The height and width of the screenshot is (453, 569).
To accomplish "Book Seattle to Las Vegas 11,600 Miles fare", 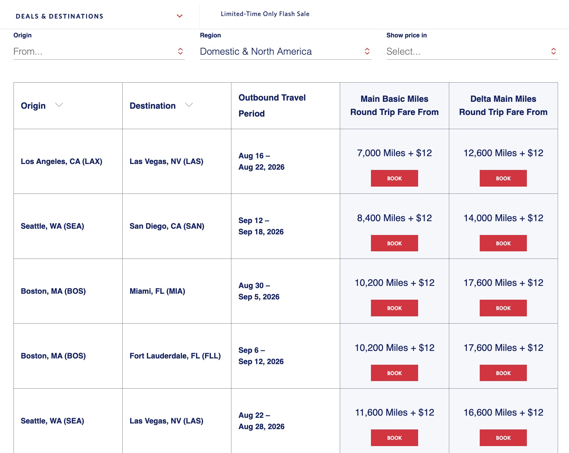I will tap(394, 438).
